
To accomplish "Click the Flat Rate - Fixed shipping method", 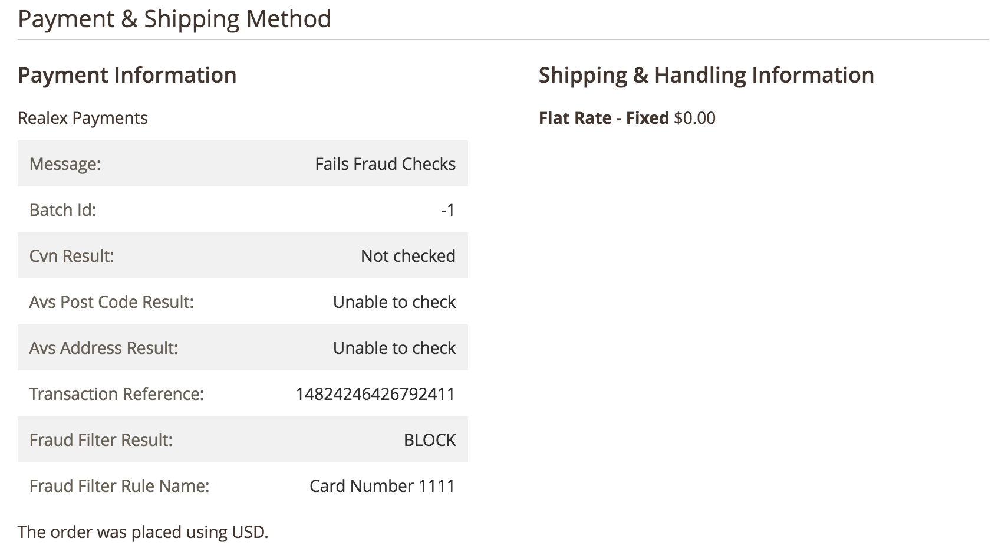I will point(604,118).
